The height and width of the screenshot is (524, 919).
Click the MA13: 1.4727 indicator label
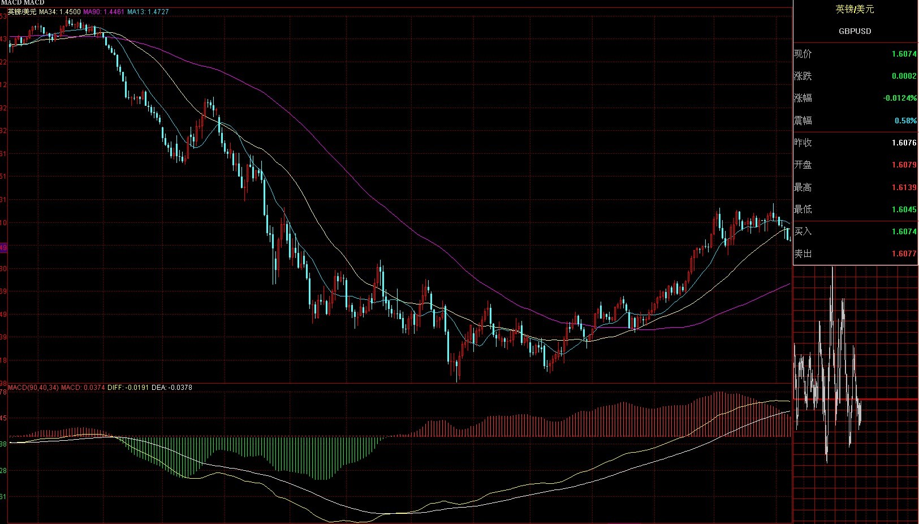coord(148,11)
